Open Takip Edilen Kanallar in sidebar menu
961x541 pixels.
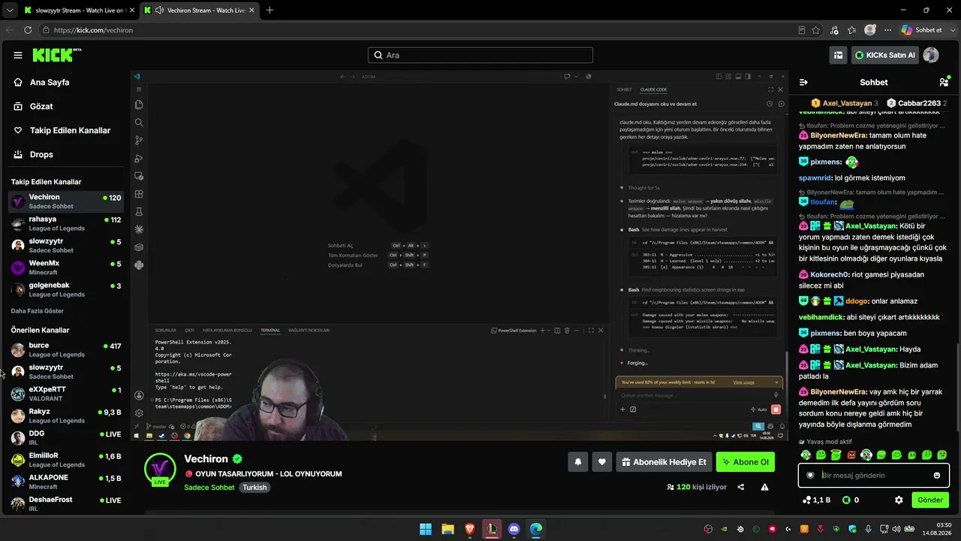point(70,131)
